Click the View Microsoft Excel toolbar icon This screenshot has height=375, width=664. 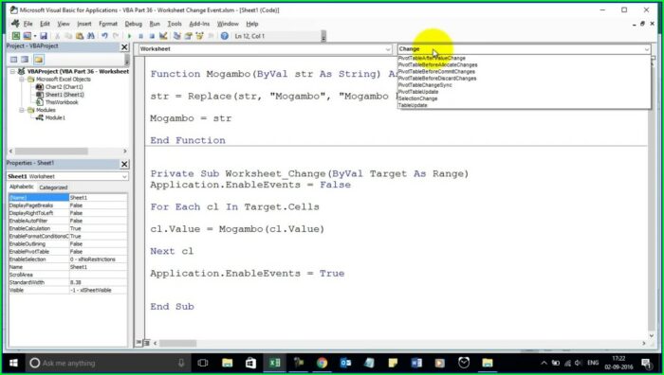[x=16, y=36]
